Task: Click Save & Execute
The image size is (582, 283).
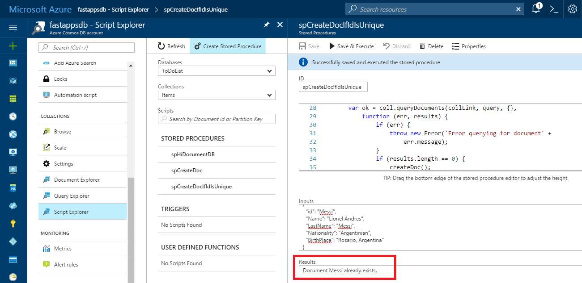Action: click(x=351, y=46)
